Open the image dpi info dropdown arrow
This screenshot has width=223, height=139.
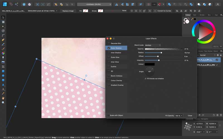point(57,11)
